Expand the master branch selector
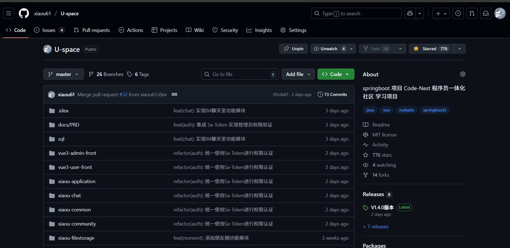The image size is (510, 248). [x=63, y=74]
